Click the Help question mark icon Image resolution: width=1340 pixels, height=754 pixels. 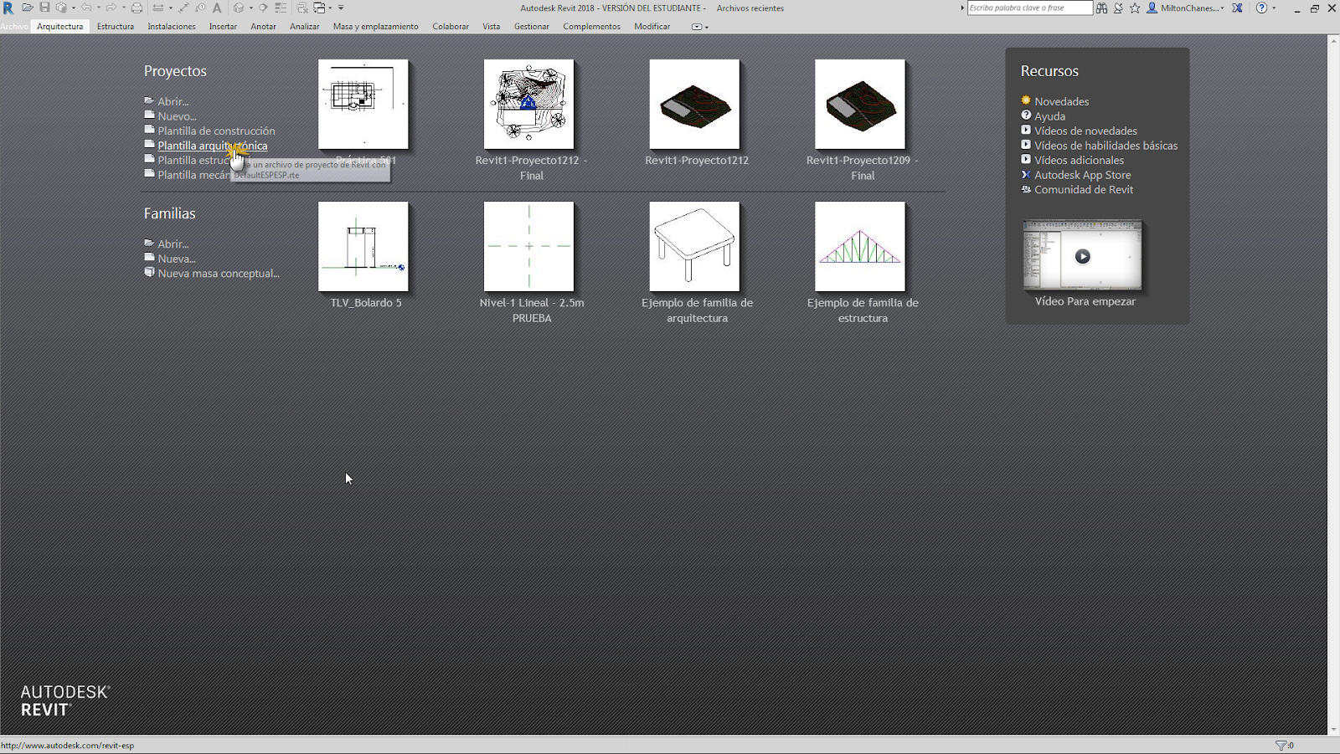[x=1262, y=8]
